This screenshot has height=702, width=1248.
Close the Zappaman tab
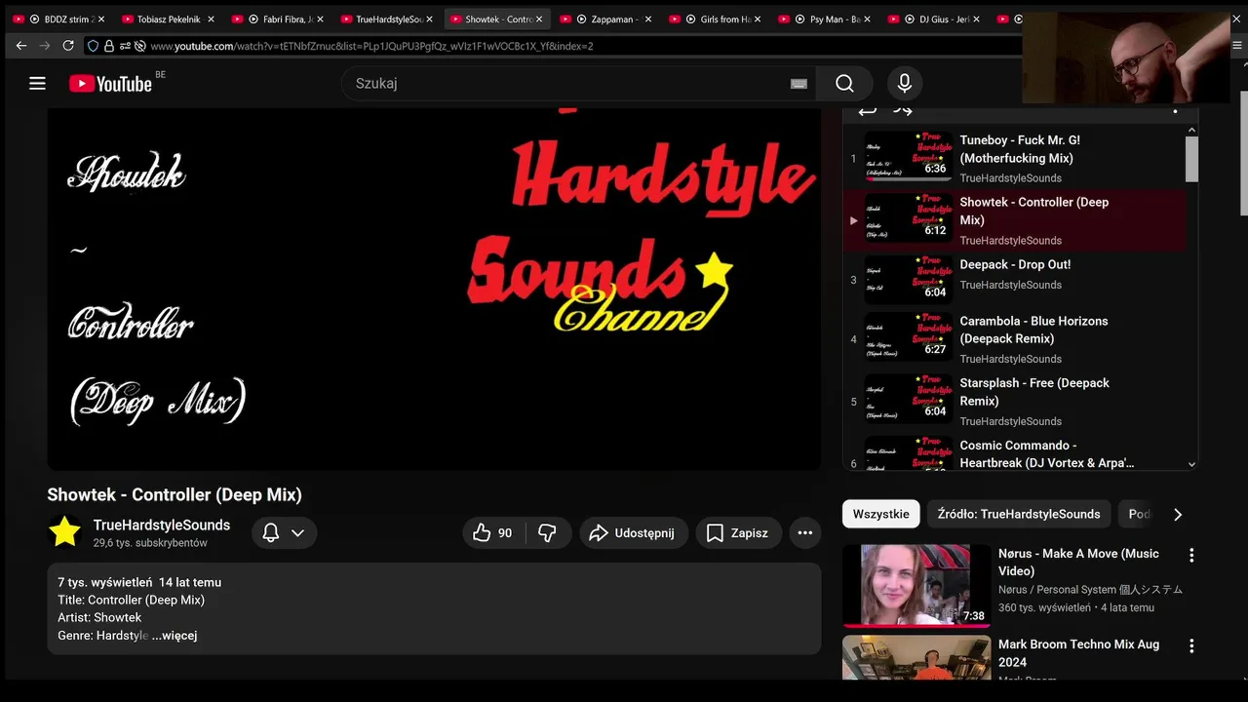click(x=647, y=19)
